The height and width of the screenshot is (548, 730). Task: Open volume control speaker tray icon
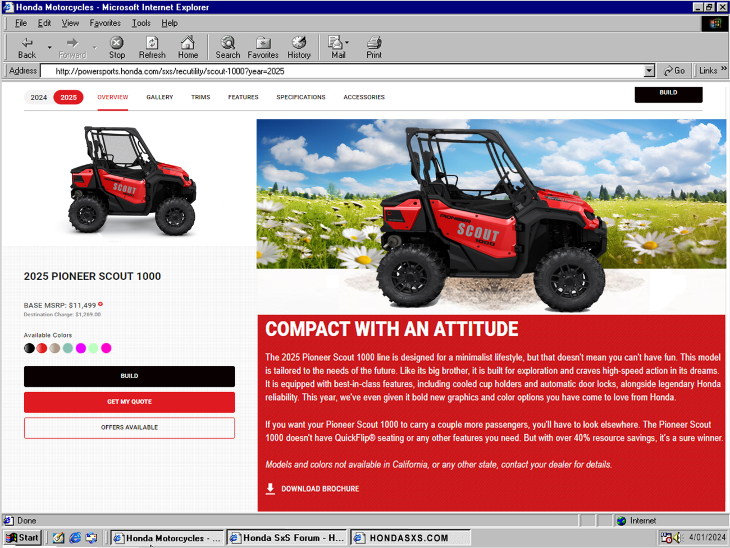coord(678,537)
